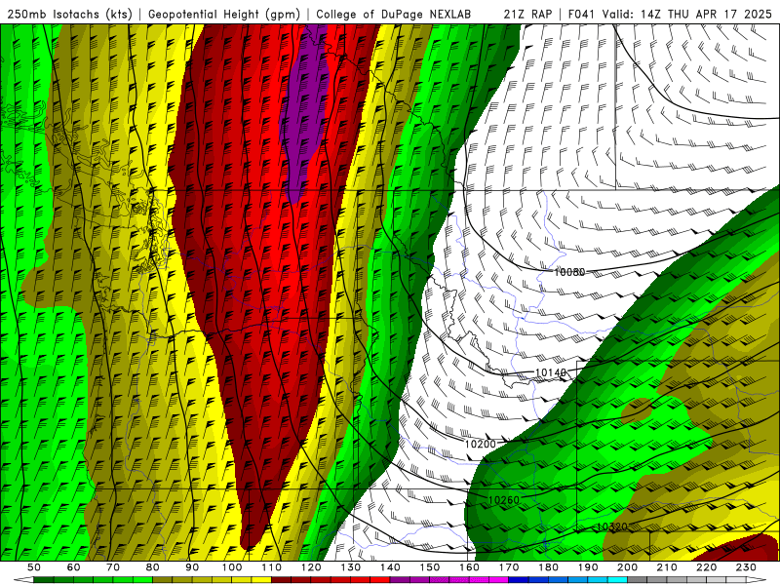The image size is (780, 585).
Task: Click the 110 value on the color scale
Action: [x=272, y=567]
